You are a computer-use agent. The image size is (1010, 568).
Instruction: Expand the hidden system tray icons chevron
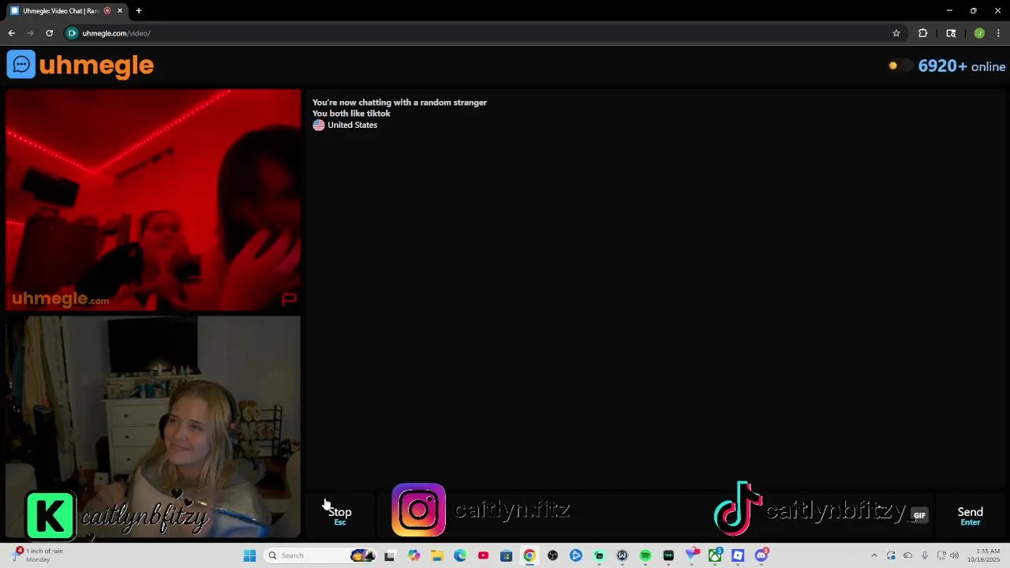tap(873, 555)
